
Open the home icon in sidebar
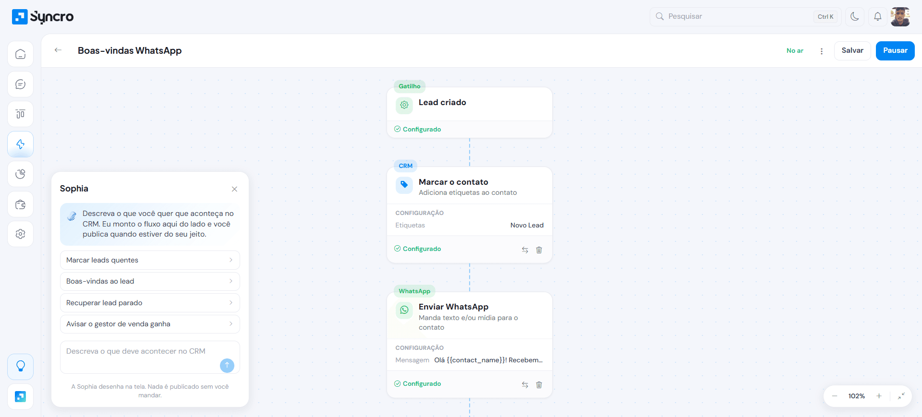[x=20, y=54]
